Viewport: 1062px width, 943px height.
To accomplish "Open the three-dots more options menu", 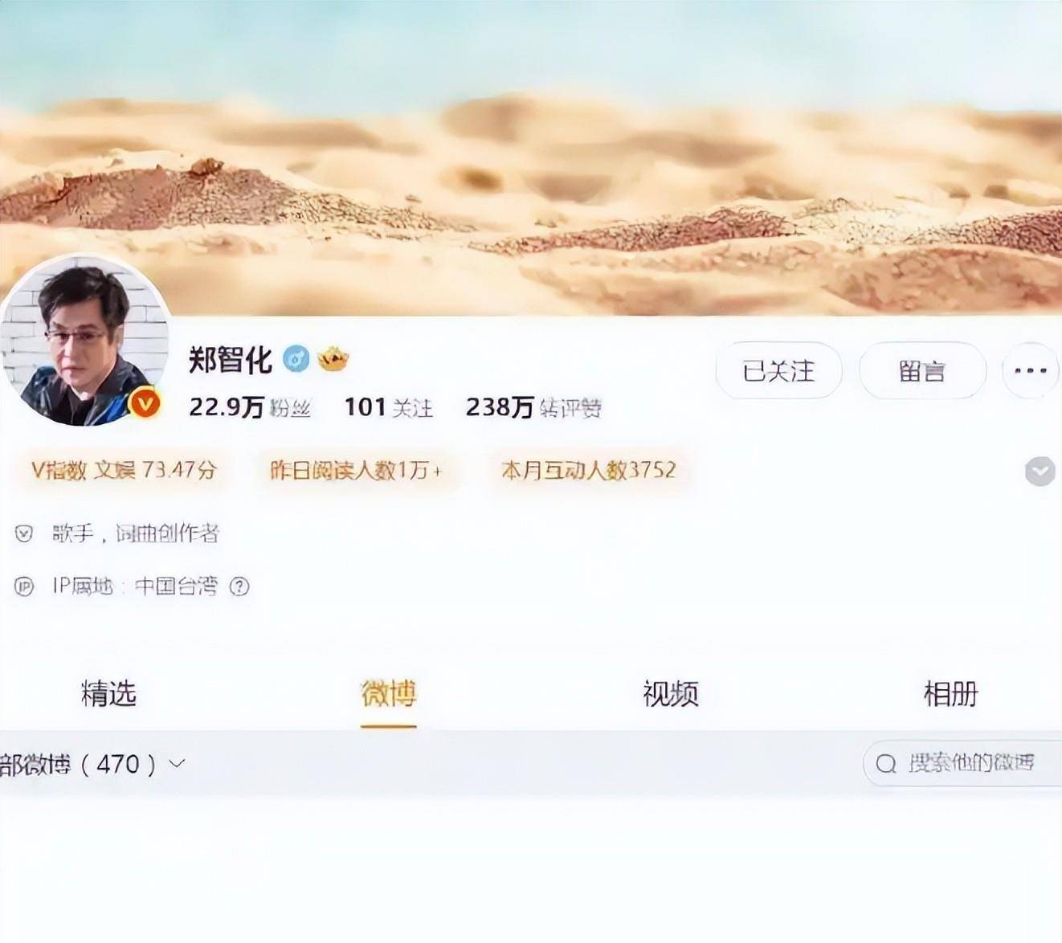I will click(x=1031, y=371).
